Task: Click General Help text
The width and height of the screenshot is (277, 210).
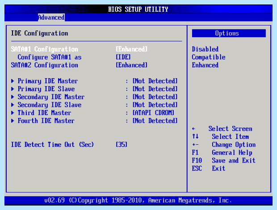Action: (x=232, y=153)
